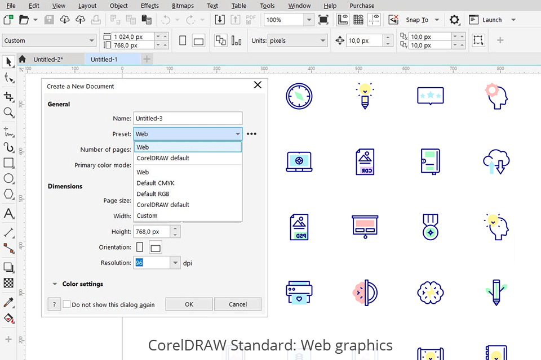
Task: Select the Interactive Fill tool
Action: [8, 318]
